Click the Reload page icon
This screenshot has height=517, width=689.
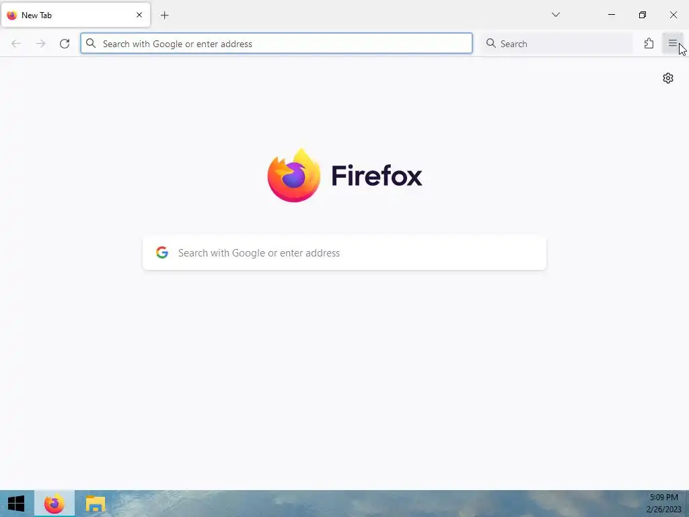pyautogui.click(x=65, y=44)
